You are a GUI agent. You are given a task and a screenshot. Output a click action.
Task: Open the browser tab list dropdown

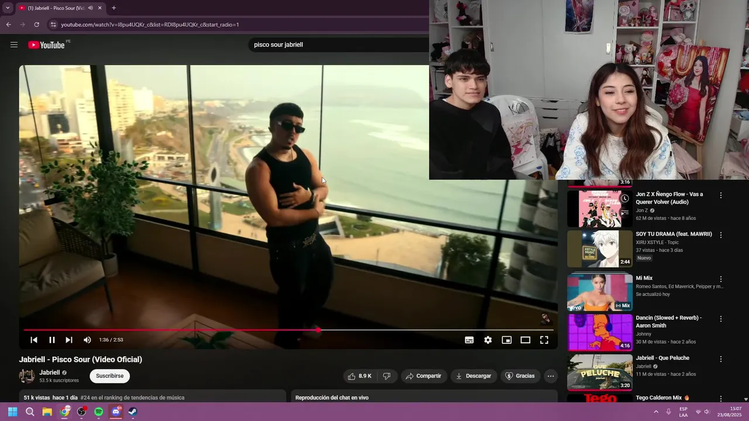pyautogui.click(x=8, y=8)
